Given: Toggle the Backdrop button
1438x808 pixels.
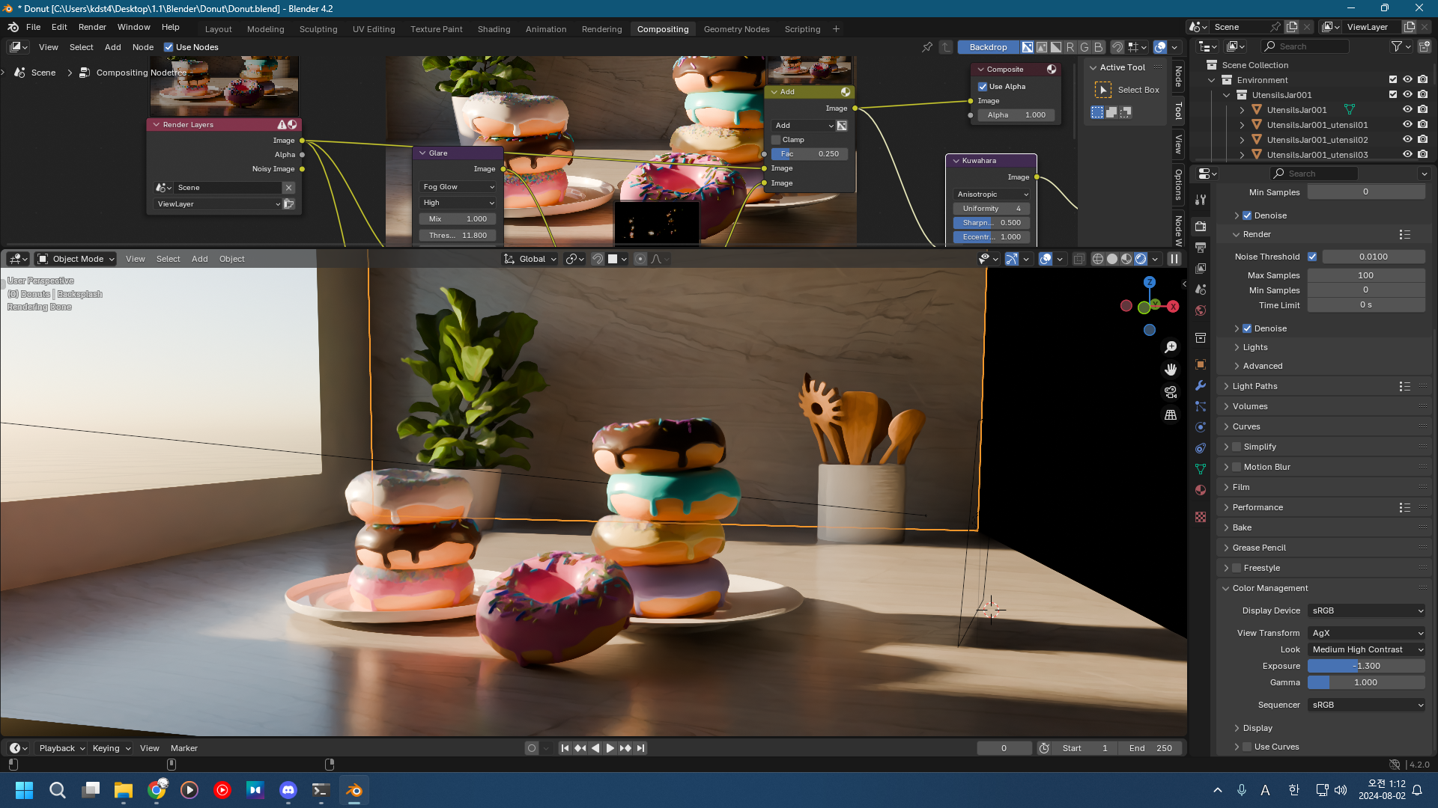Looking at the screenshot, I should [988, 47].
